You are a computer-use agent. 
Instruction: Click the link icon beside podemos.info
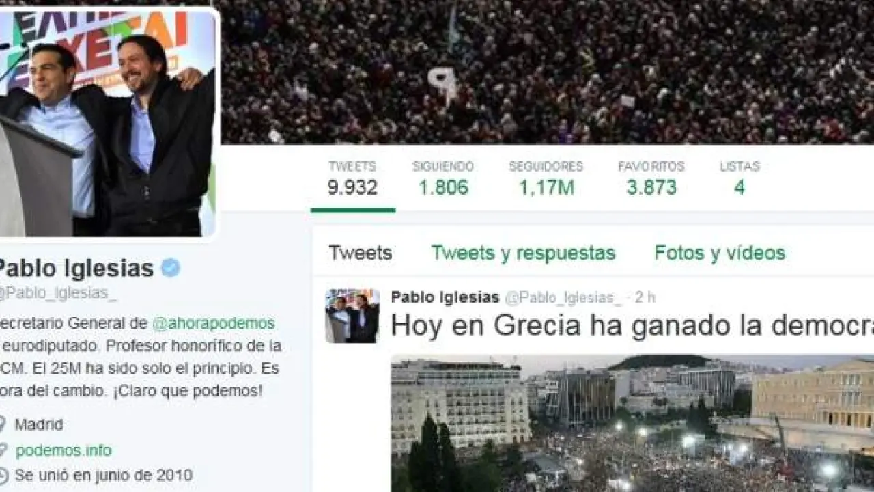tap(2, 450)
